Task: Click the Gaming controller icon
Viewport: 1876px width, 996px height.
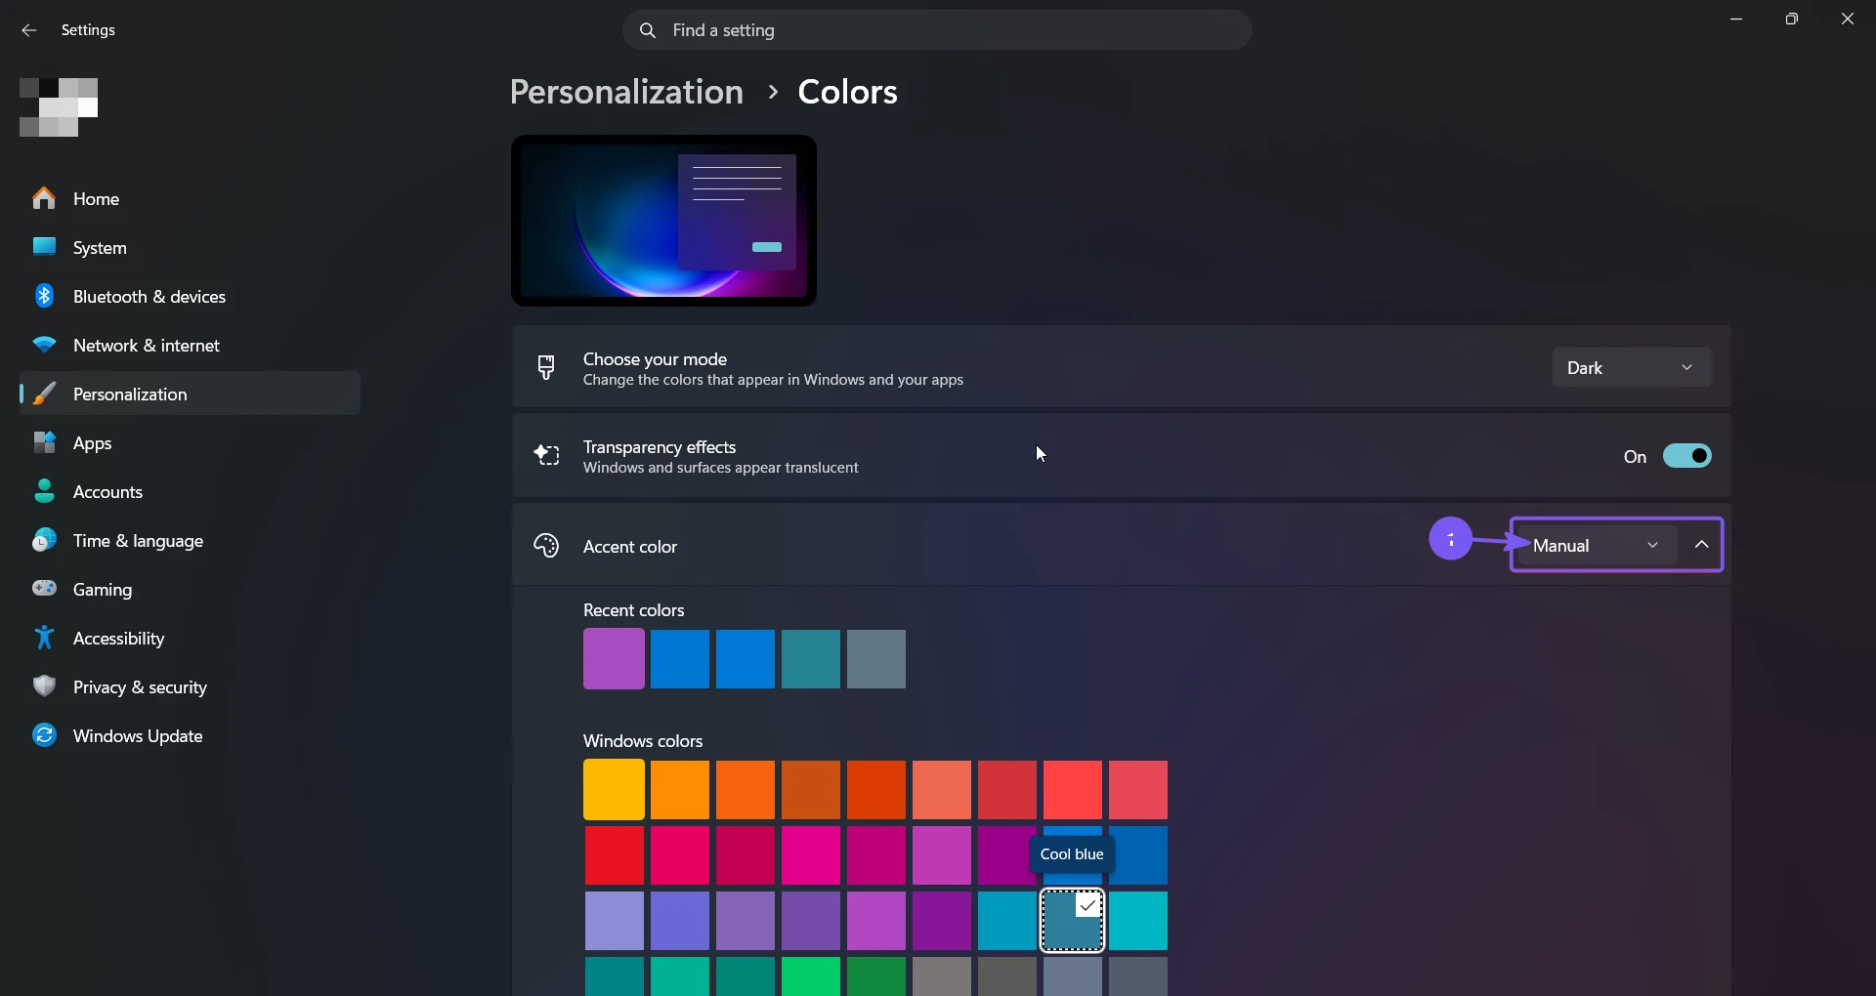Action: click(44, 589)
